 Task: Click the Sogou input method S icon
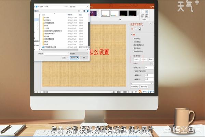tap(140, 91)
